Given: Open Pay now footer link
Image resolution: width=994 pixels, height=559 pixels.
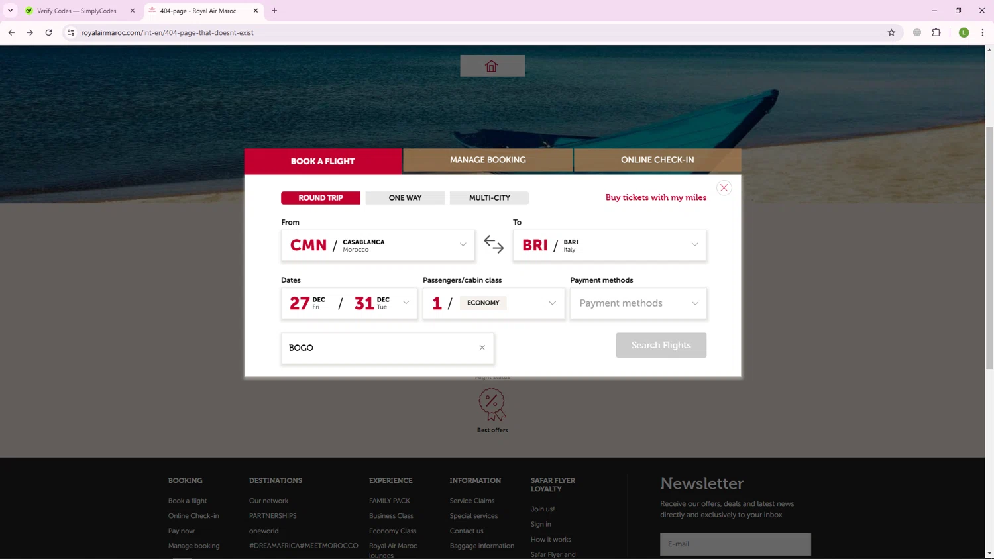Looking at the screenshot, I should click(x=182, y=531).
